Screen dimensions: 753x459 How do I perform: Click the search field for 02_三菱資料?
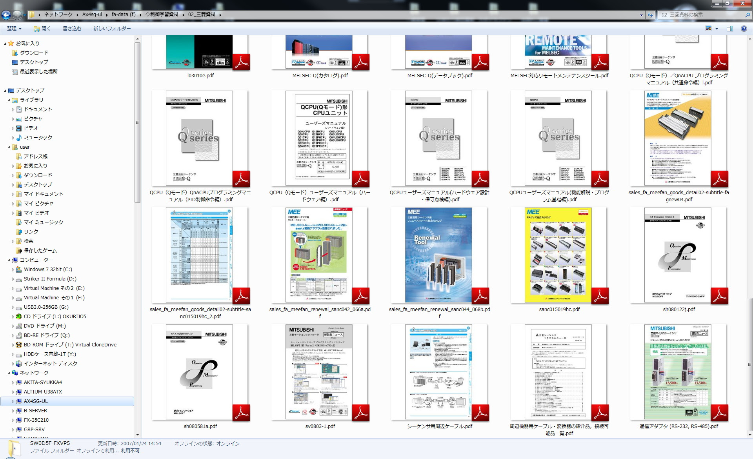(x=702, y=15)
